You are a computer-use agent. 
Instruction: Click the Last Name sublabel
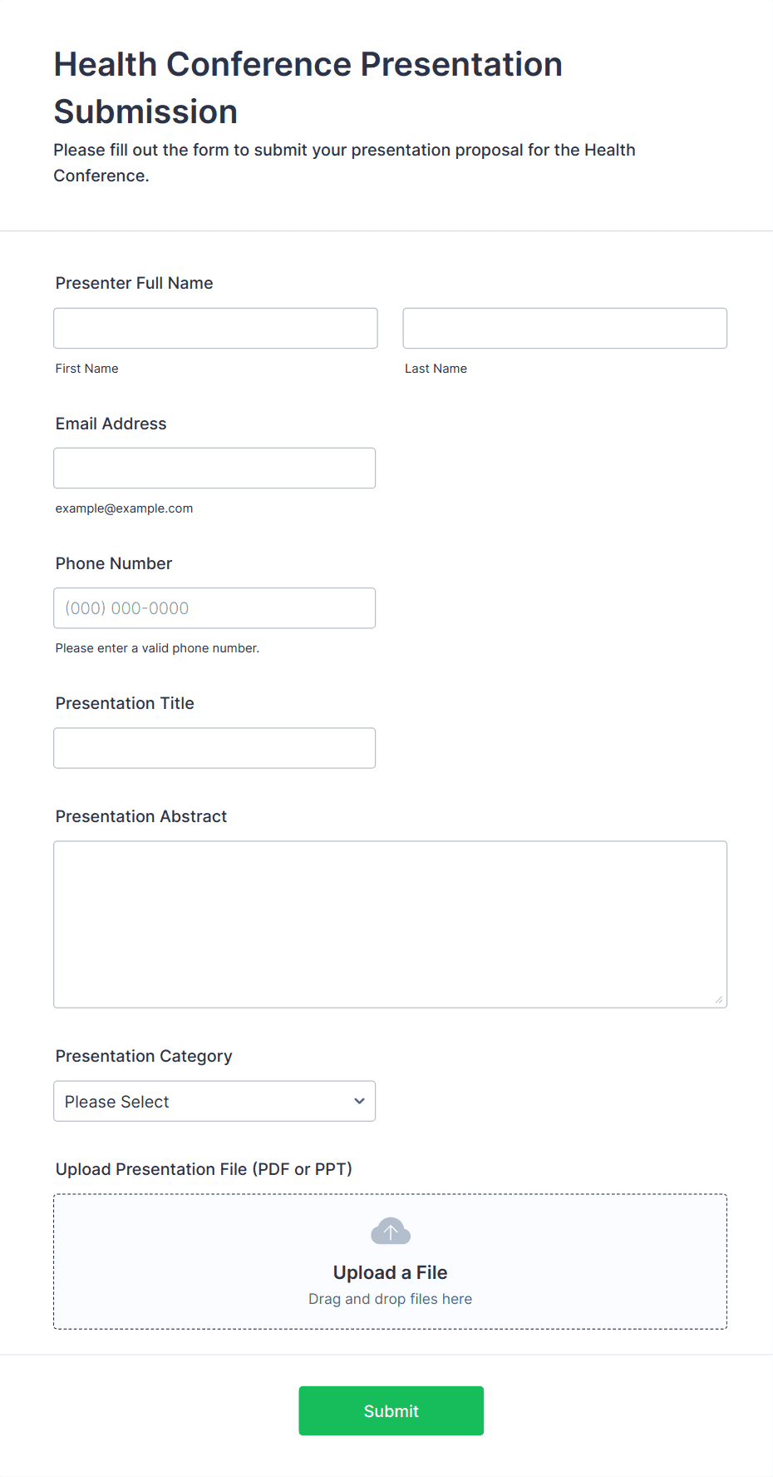click(x=436, y=369)
